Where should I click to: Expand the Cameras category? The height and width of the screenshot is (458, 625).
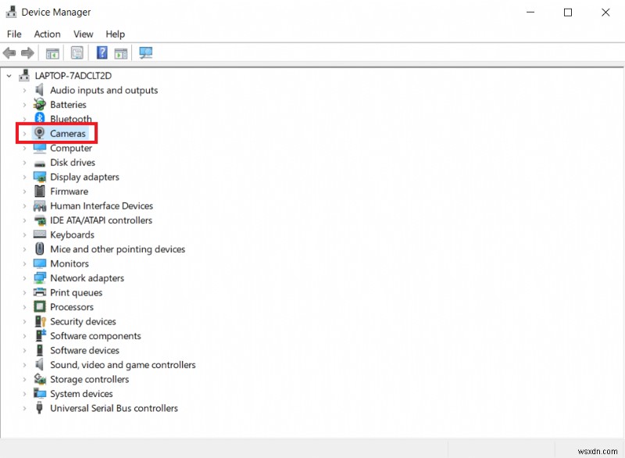click(x=24, y=133)
